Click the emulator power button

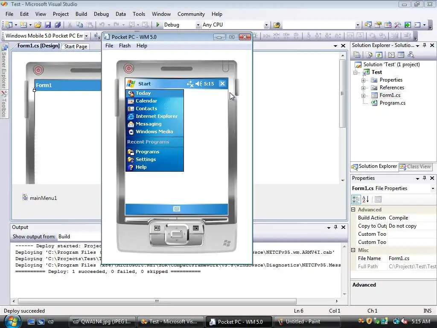click(x=128, y=68)
